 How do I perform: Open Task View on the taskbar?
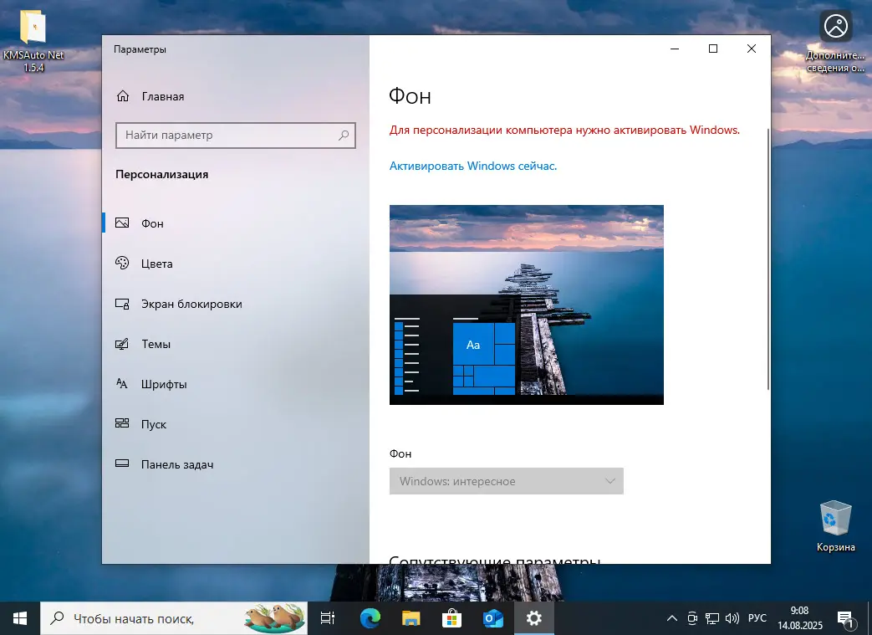[x=327, y=617]
